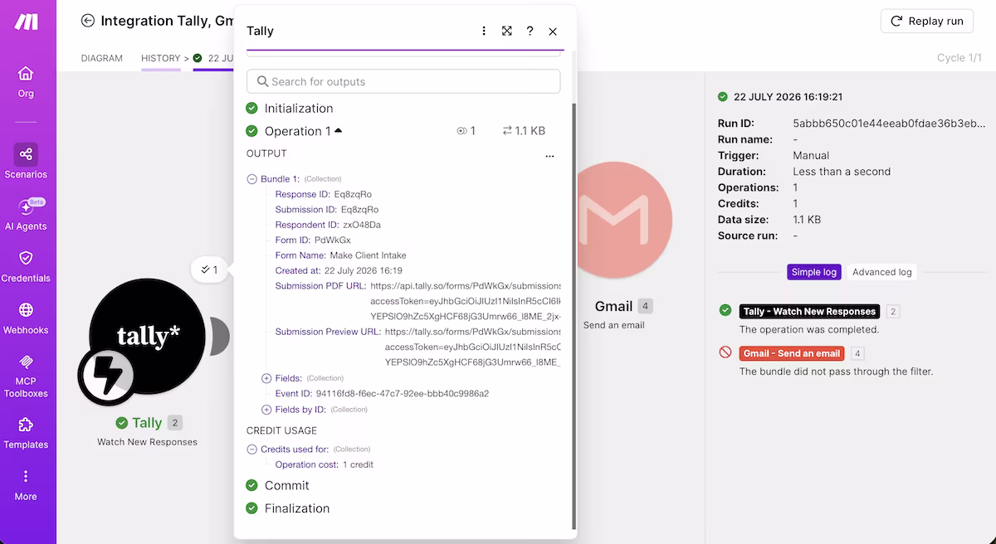Open the Tally panel three-dot menu
Image resolution: width=996 pixels, height=544 pixels.
(484, 31)
